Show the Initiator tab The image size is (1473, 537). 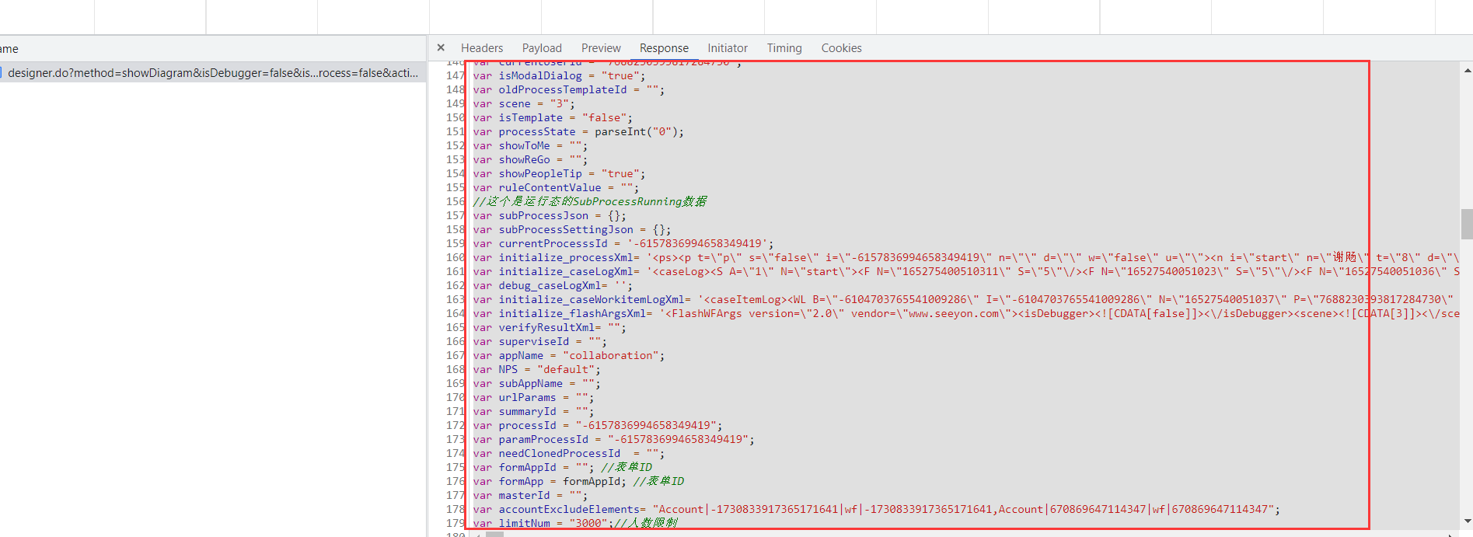[x=728, y=48]
